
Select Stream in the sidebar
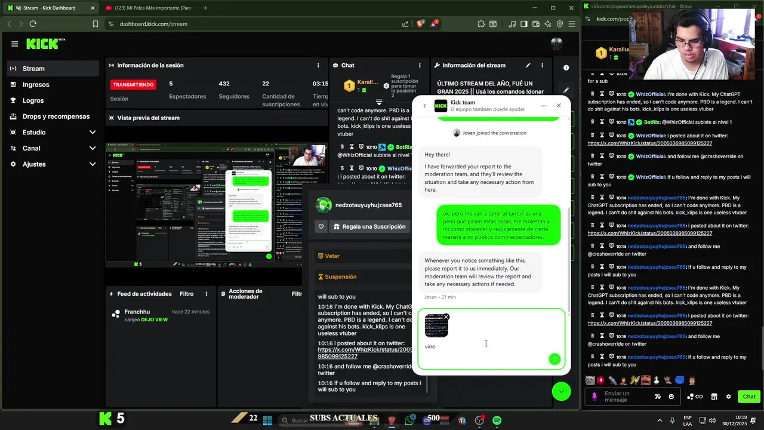coord(53,69)
